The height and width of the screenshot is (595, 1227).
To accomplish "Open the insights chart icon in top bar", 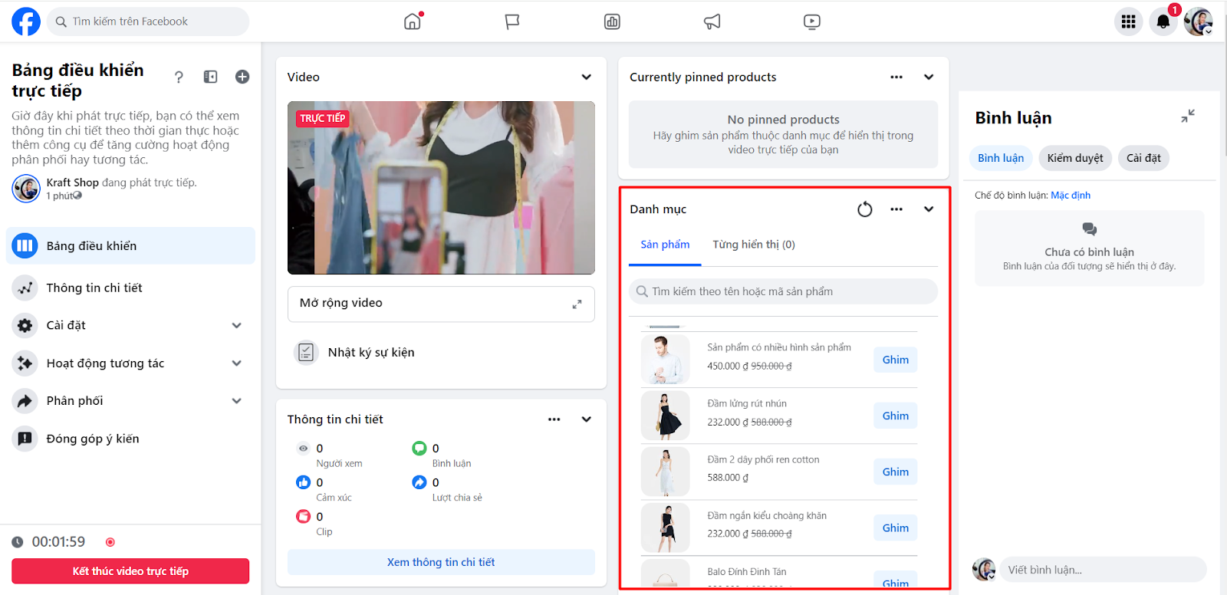I will (612, 21).
